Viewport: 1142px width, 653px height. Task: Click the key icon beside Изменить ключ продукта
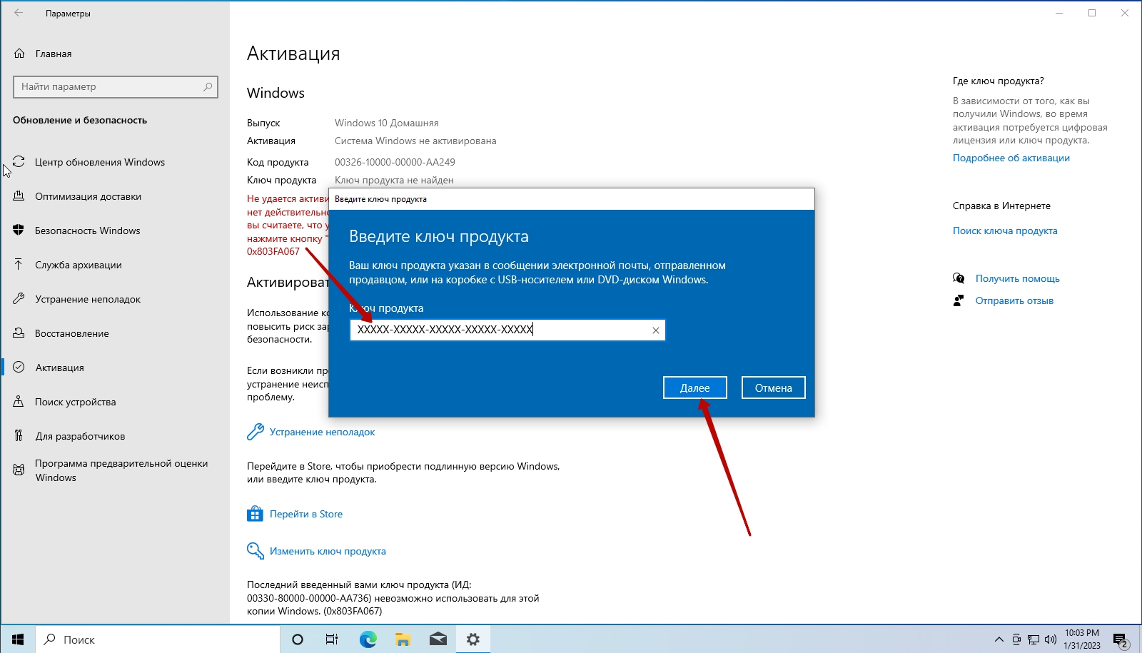(x=255, y=551)
